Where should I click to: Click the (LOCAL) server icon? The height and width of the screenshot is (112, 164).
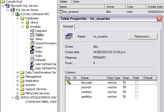17,14
